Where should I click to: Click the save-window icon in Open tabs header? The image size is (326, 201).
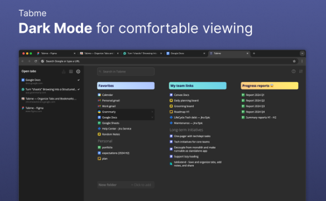tap(71, 71)
